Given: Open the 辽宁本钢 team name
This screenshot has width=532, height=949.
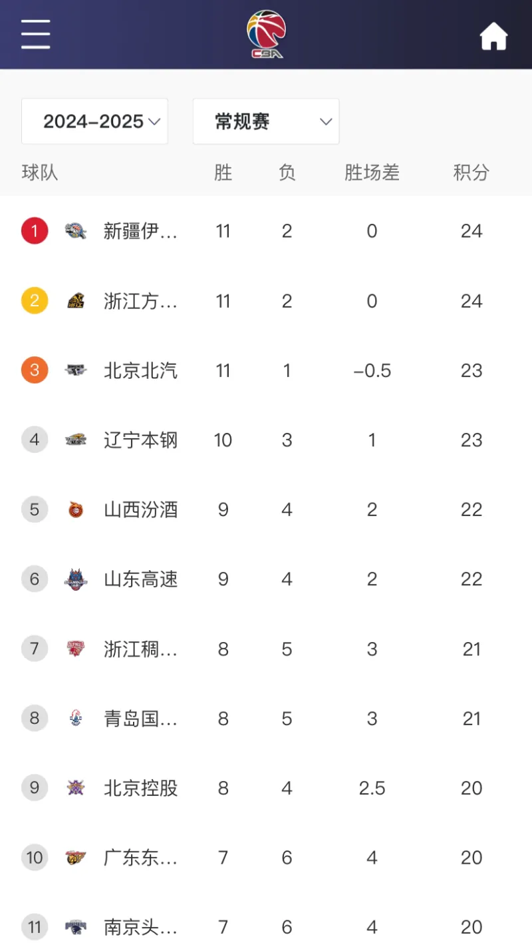Looking at the screenshot, I should coord(140,440).
